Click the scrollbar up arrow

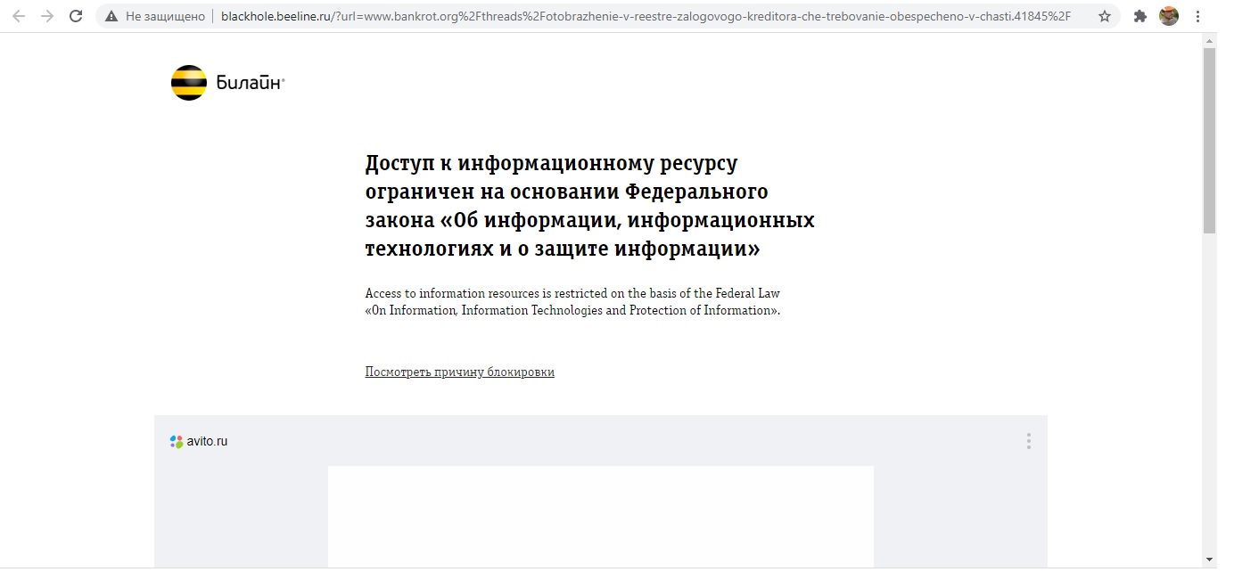[1209, 40]
